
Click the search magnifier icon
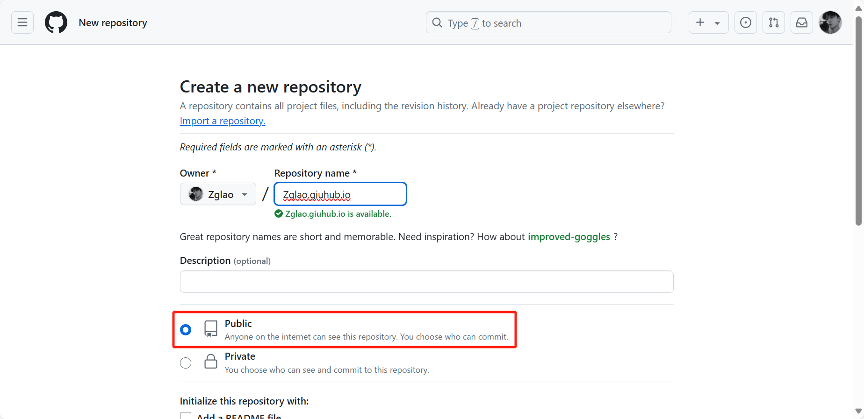(x=437, y=22)
